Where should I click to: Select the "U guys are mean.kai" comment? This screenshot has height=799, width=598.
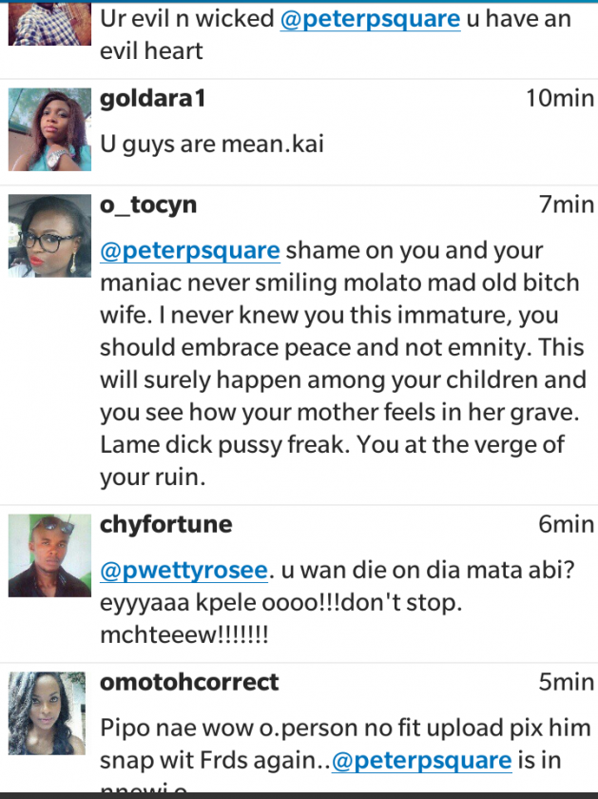click(212, 144)
